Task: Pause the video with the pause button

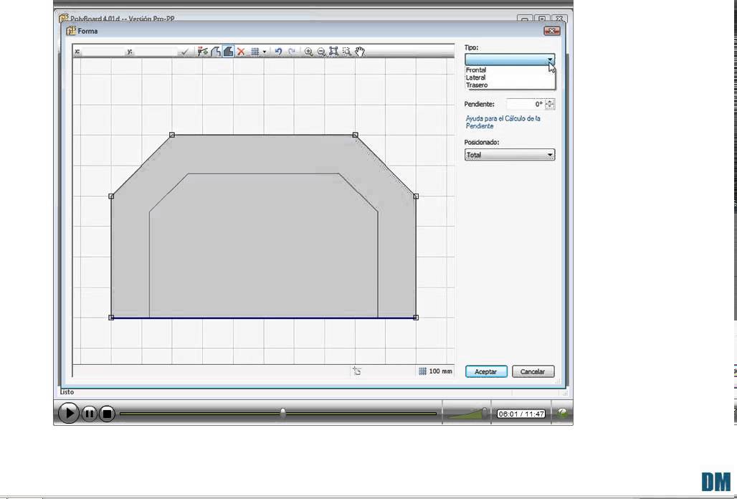Action: 90,414
